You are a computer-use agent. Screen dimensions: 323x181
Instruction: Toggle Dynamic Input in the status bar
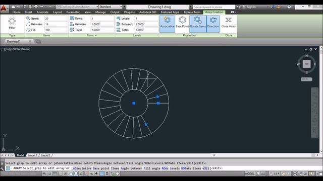click(91, 173)
